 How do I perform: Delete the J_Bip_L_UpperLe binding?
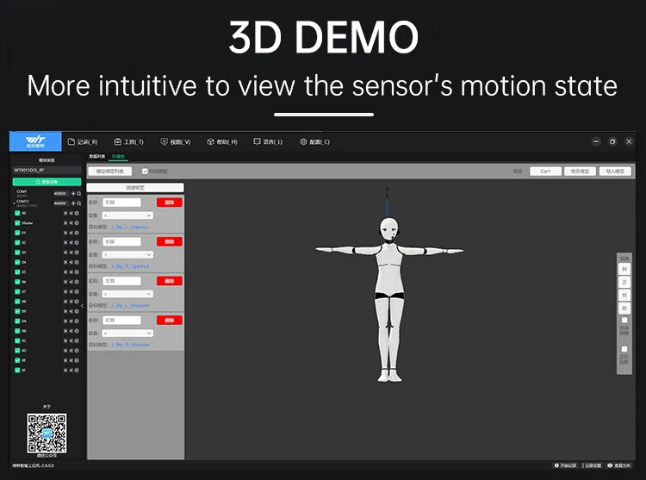(170, 203)
